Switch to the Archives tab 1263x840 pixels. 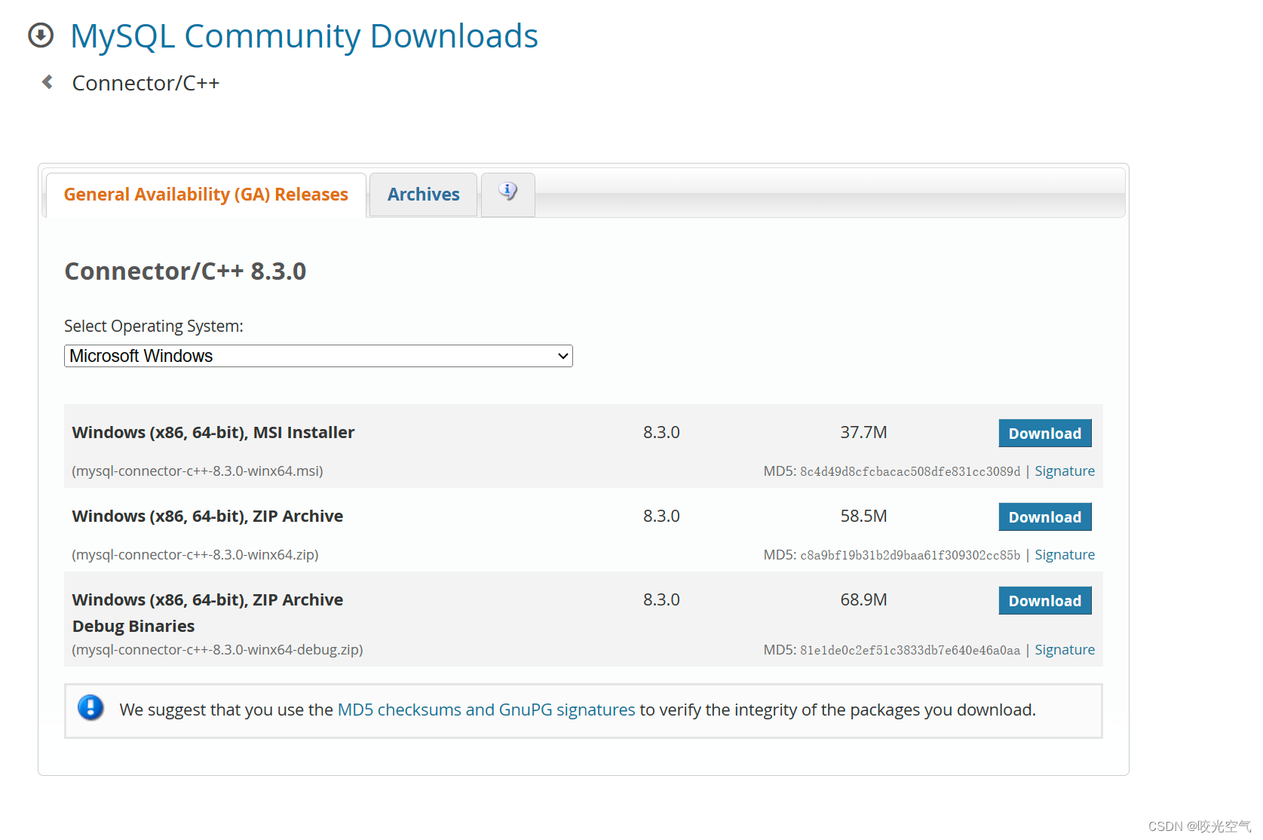[423, 195]
